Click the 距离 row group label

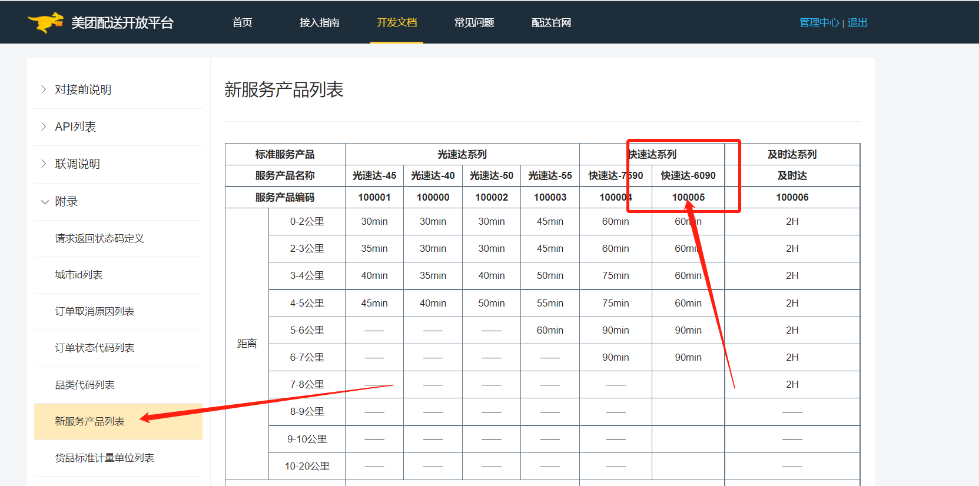247,344
